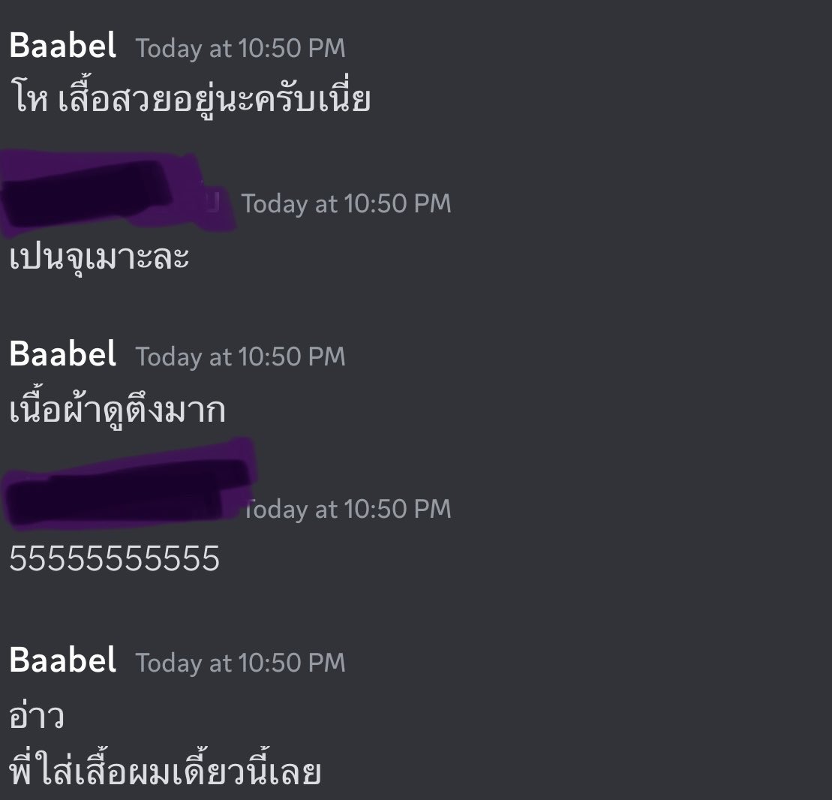Select the '55555555555' message
Viewport: 832px width, 800px height.
(115, 558)
